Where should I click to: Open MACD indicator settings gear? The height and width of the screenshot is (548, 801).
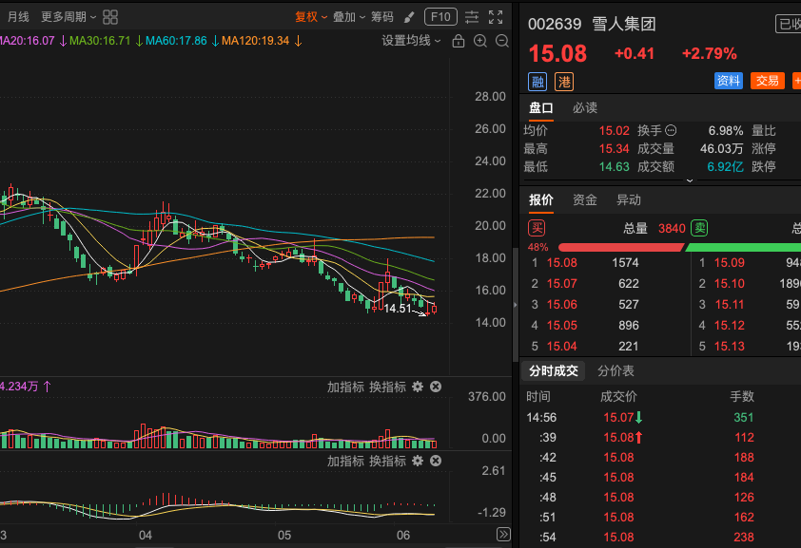[418, 461]
